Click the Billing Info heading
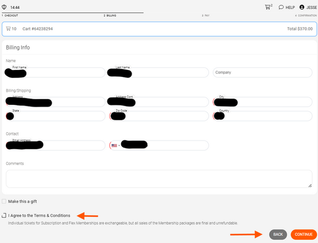Screen dimensions: 318x243 [18, 48]
